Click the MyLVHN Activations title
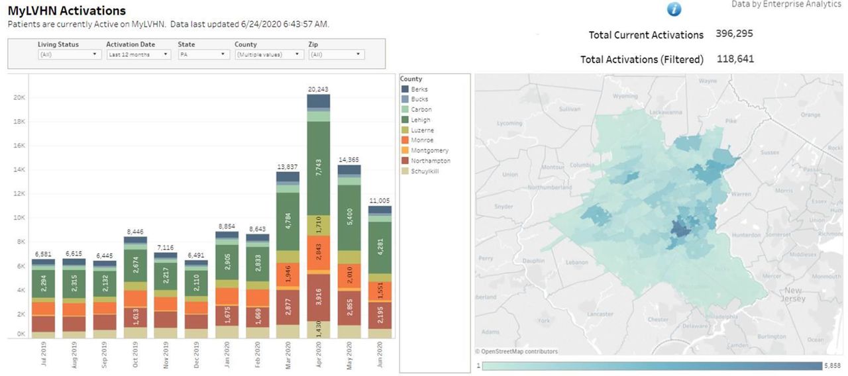The height and width of the screenshot is (376, 848). [66, 11]
